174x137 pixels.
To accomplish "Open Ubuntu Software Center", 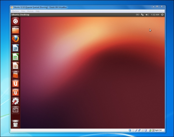I will (x=15, y=75).
